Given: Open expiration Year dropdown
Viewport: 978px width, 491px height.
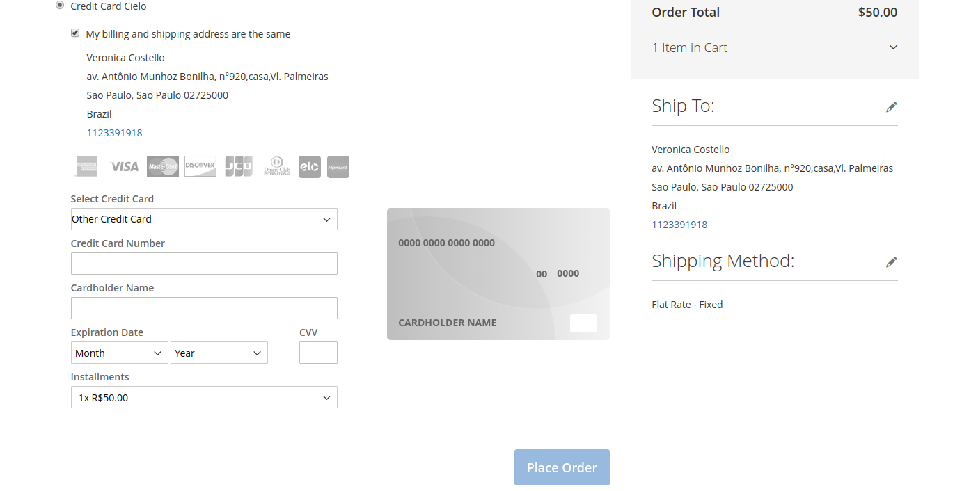Looking at the screenshot, I should point(219,353).
